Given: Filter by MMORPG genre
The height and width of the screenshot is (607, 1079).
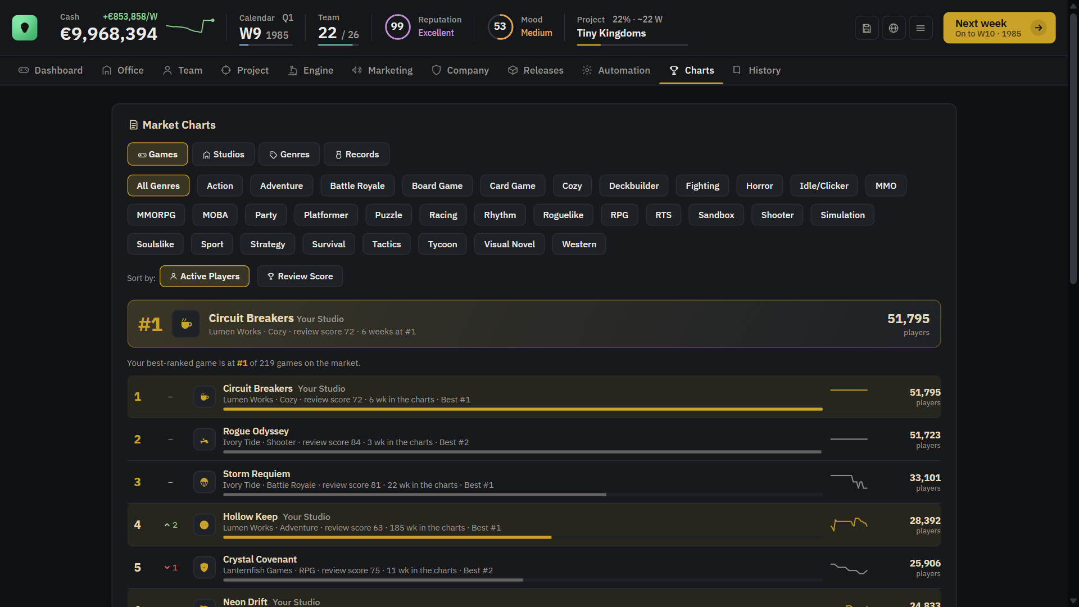Looking at the screenshot, I should (x=156, y=215).
